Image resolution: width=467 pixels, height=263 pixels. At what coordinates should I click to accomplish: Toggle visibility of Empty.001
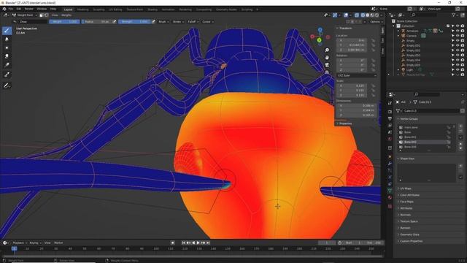tap(458, 45)
